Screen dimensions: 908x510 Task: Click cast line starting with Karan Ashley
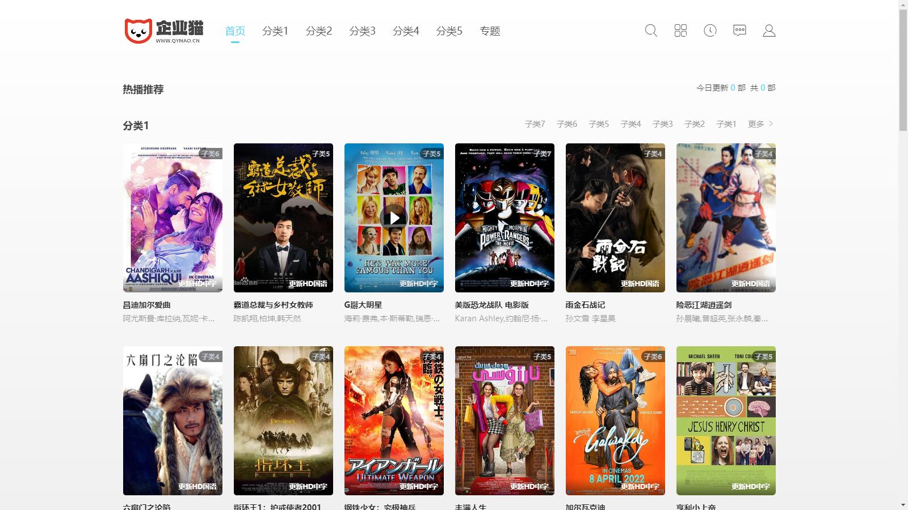pos(501,318)
